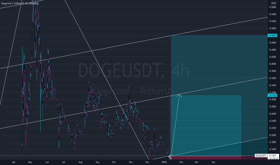This screenshot has height=165, width=280.
Task: Click the 0.3800 price axis label
Action: [x=272, y=71]
